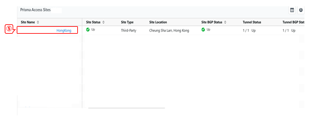The image size is (322, 123).
Task: Select the Tunnel Status 1 / 1 Up cell
Action: (x=249, y=31)
